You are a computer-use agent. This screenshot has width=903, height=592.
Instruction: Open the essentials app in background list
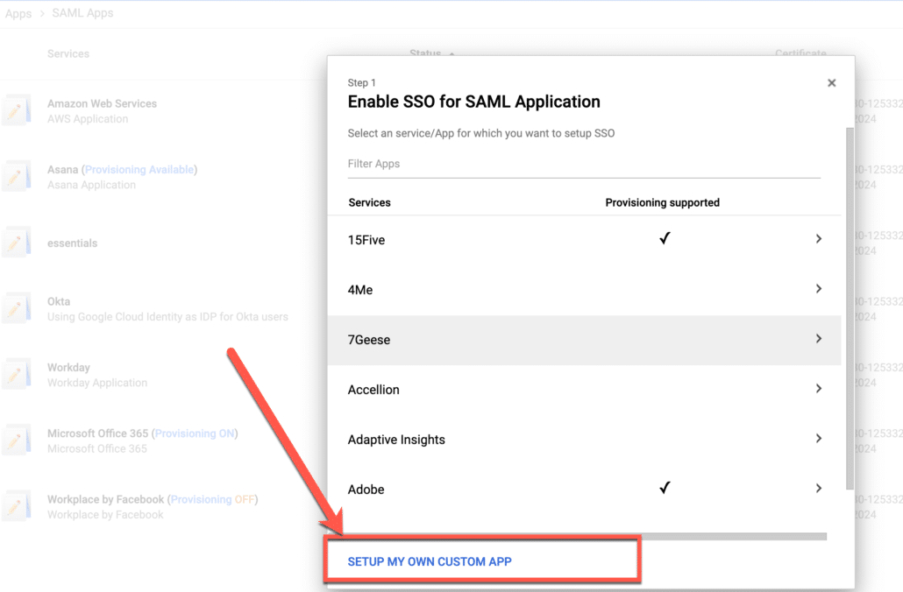[72, 243]
